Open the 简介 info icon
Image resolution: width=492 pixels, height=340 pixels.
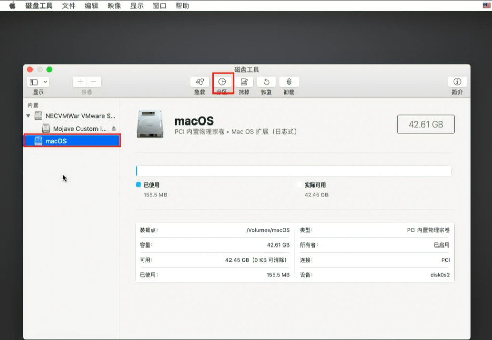(x=457, y=82)
